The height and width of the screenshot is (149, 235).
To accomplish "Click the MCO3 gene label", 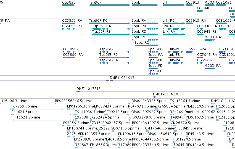I will [209, 2].
